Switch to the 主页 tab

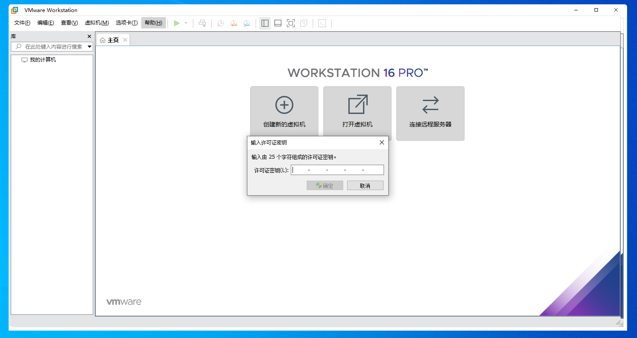pos(113,40)
